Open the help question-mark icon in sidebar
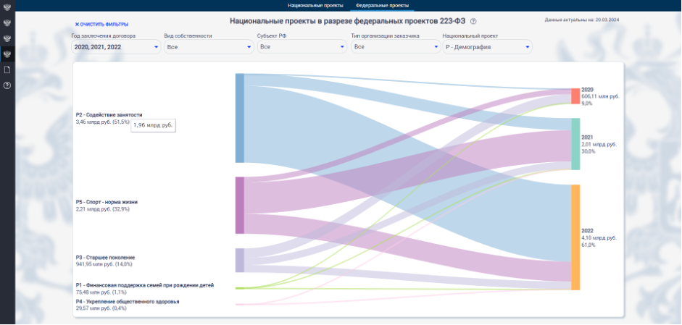 tap(7, 85)
